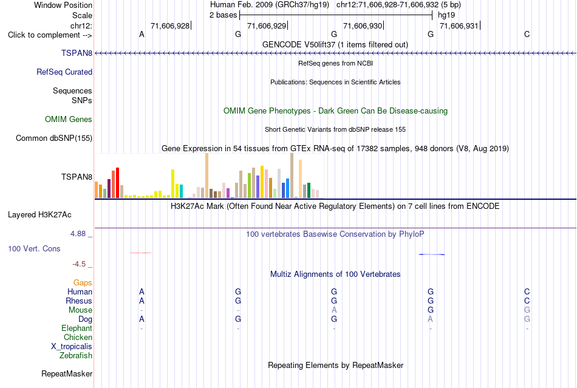Click the blue PhyloP conservation mark
This screenshot has width=577, height=388.
pos(432,254)
